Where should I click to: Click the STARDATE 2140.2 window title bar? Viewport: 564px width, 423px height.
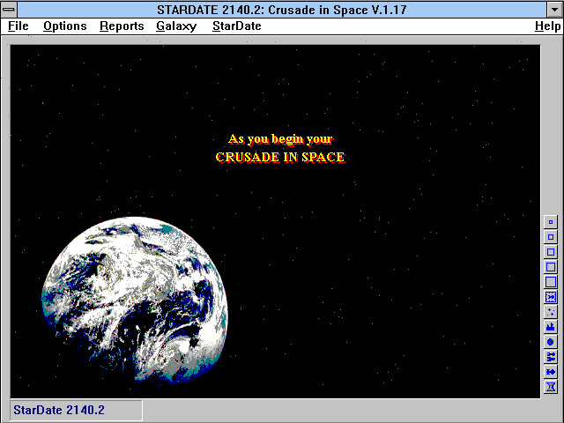[x=282, y=10]
